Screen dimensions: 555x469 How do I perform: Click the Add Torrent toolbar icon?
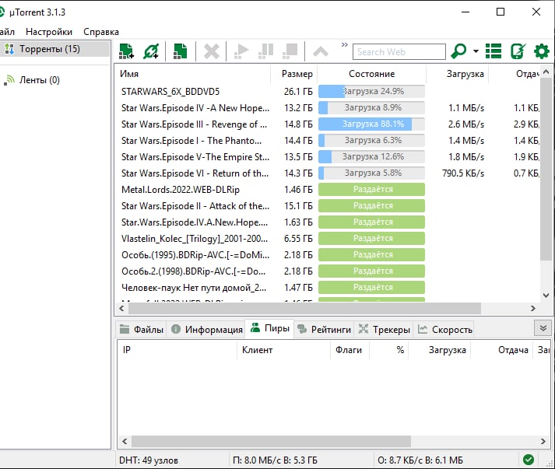point(126,51)
